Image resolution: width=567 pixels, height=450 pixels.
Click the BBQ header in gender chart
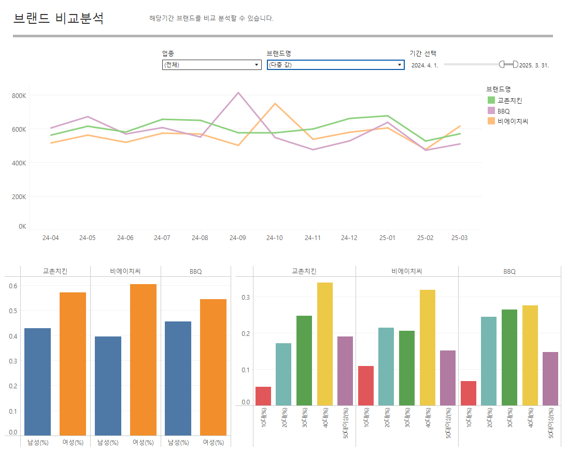[x=195, y=271]
